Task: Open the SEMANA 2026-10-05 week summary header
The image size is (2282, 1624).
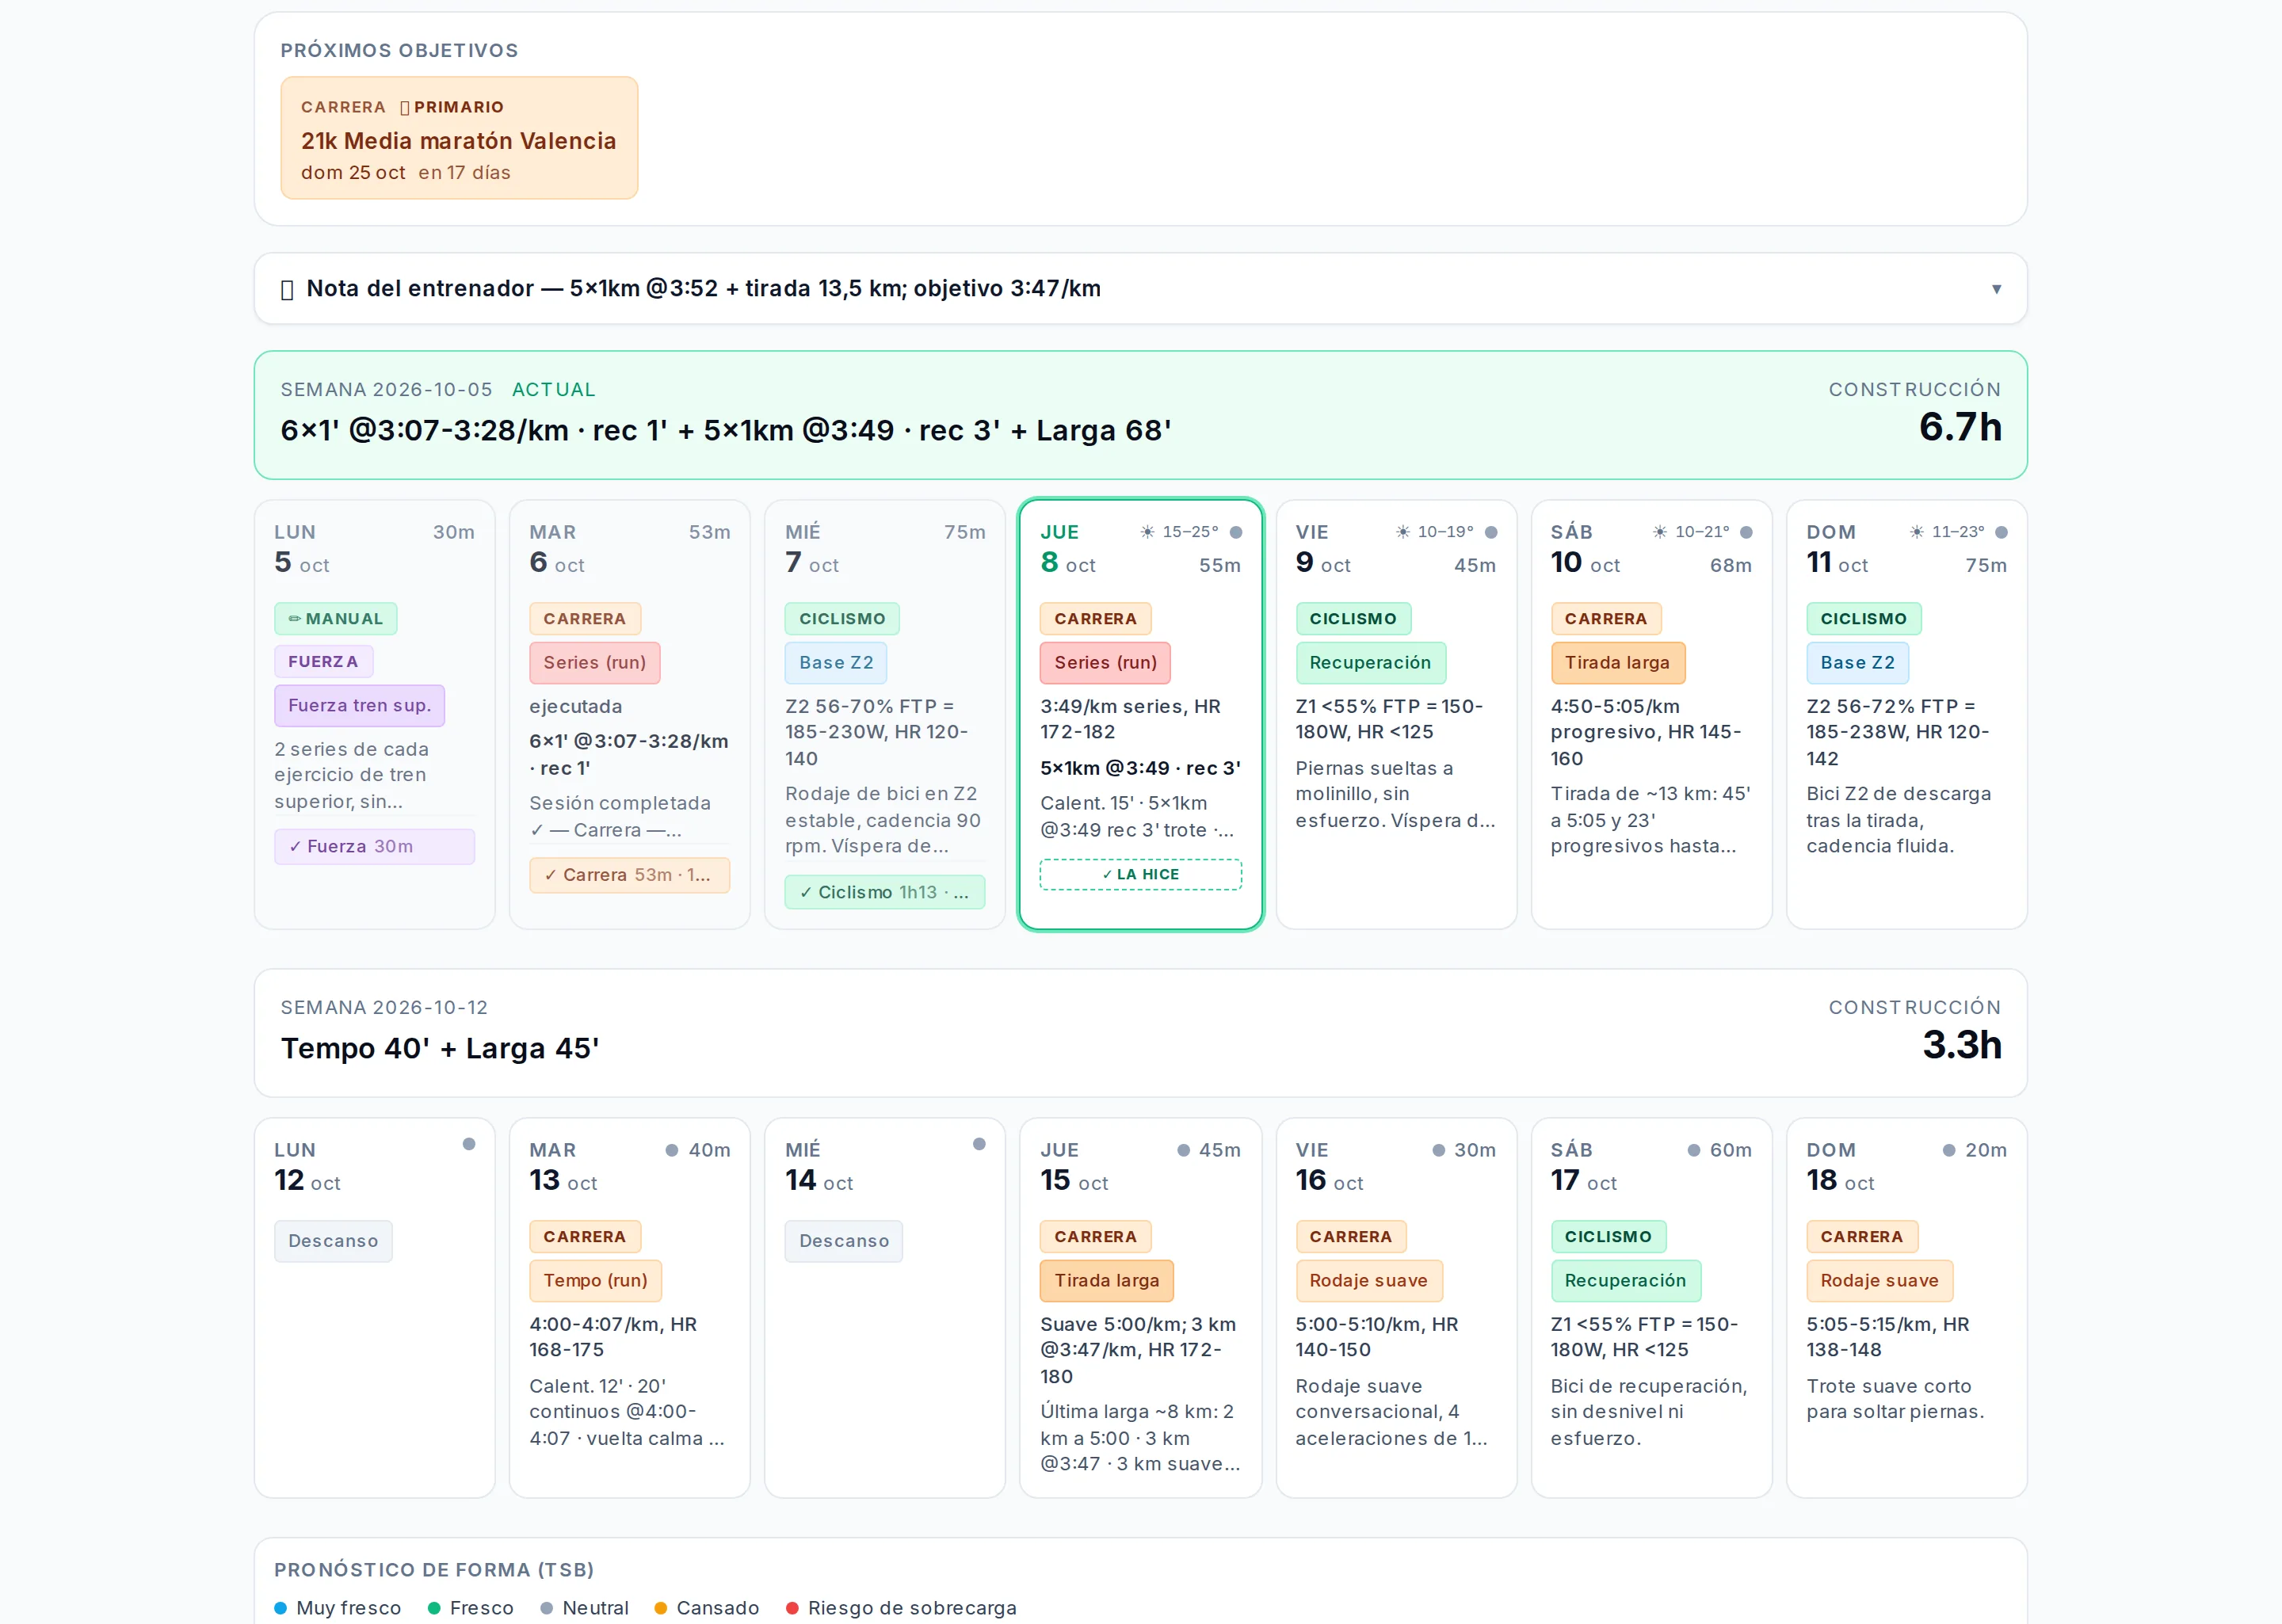Action: (1140, 415)
